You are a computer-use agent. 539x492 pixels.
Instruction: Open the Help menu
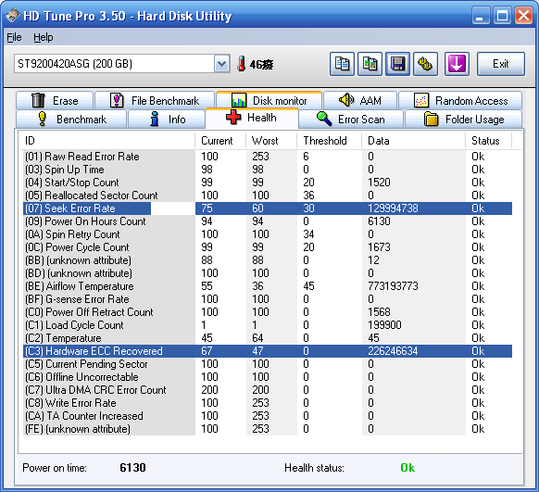tap(43, 37)
